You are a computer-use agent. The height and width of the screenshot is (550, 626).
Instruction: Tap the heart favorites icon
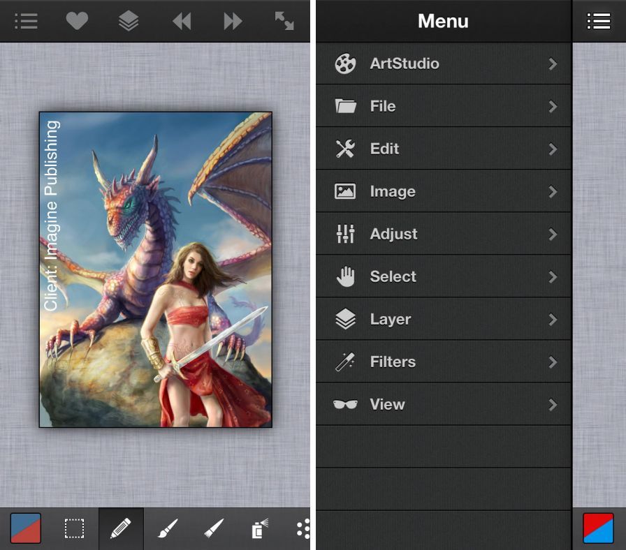[x=77, y=21]
